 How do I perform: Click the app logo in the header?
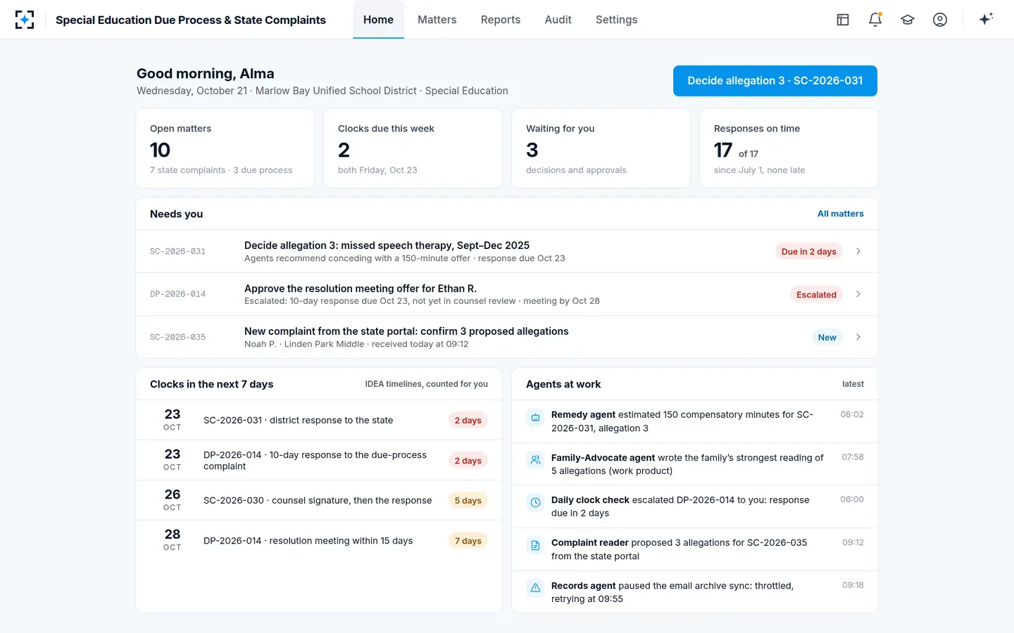coord(25,20)
